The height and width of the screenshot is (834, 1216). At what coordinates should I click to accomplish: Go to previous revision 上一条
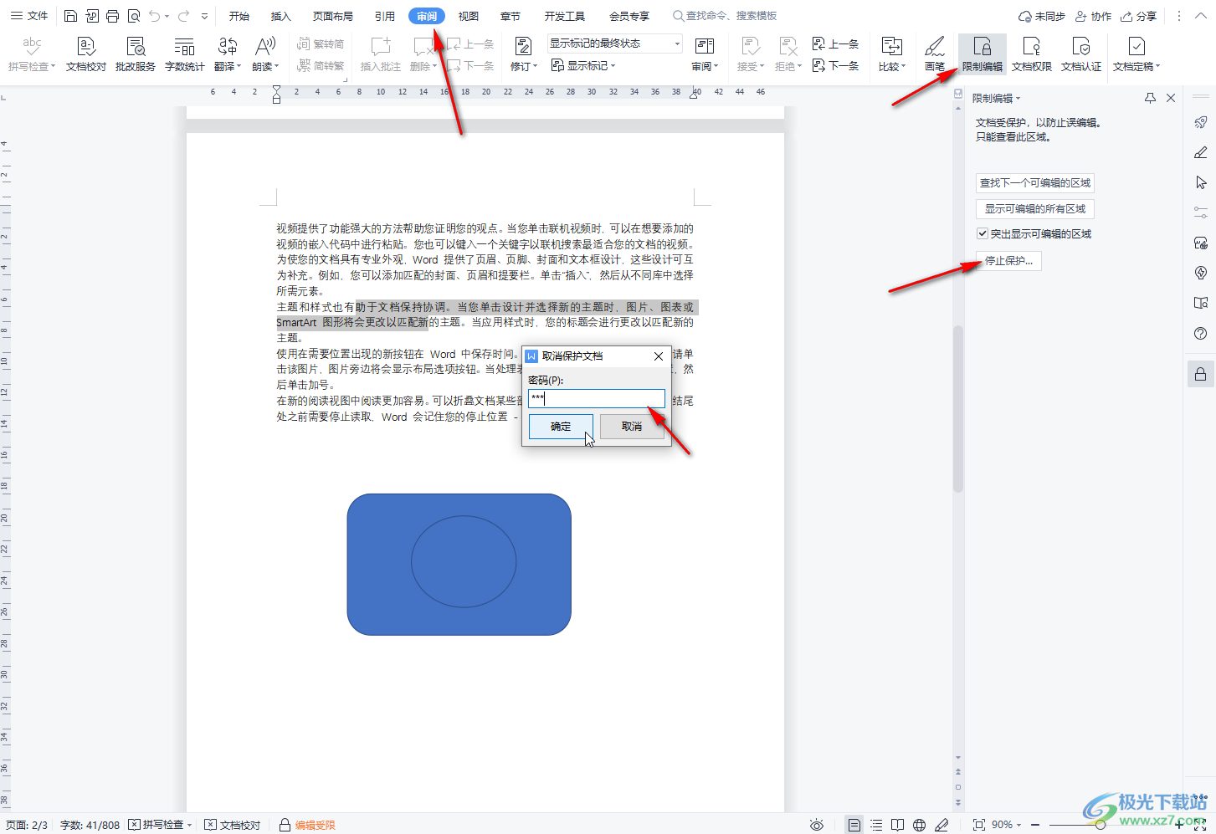tap(835, 43)
